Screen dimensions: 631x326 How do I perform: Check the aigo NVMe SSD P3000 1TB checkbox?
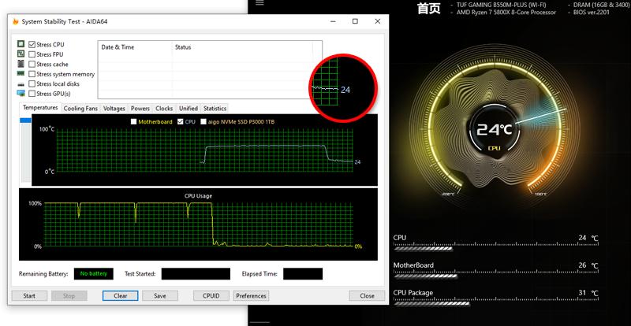click(x=203, y=121)
